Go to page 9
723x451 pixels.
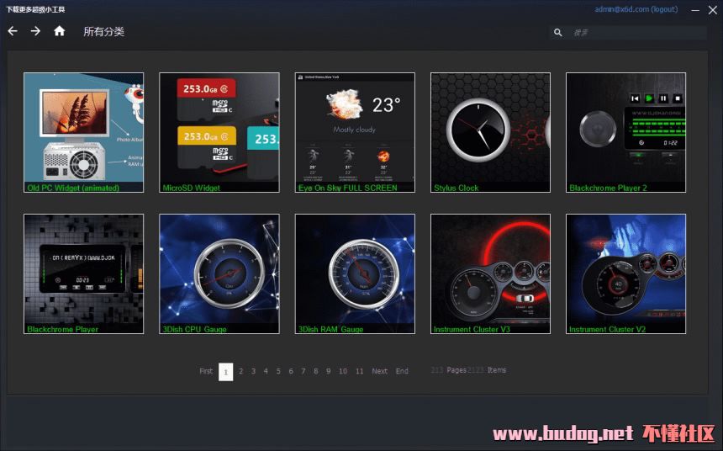[x=328, y=371]
